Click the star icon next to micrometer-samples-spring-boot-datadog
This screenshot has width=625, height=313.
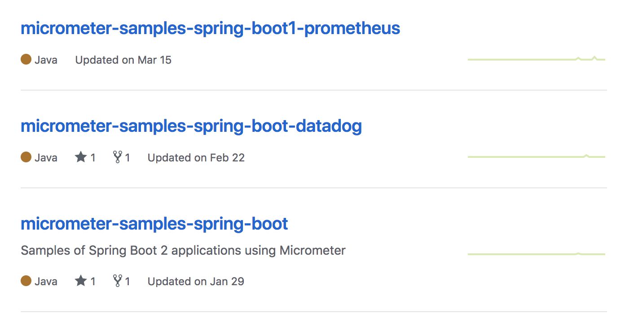point(80,157)
